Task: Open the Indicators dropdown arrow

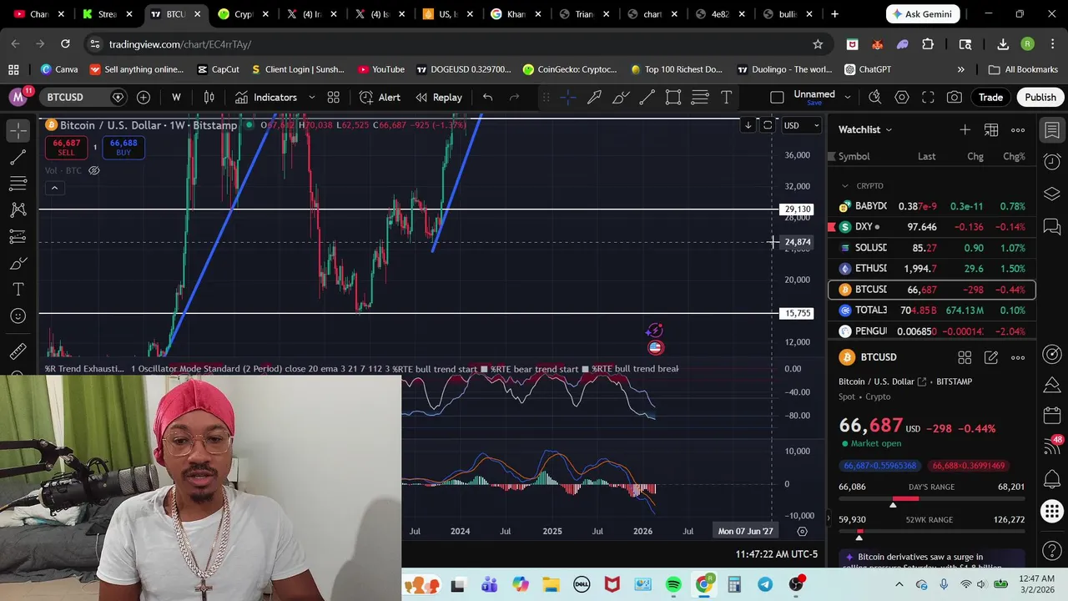Action: [x=311, y=98]
